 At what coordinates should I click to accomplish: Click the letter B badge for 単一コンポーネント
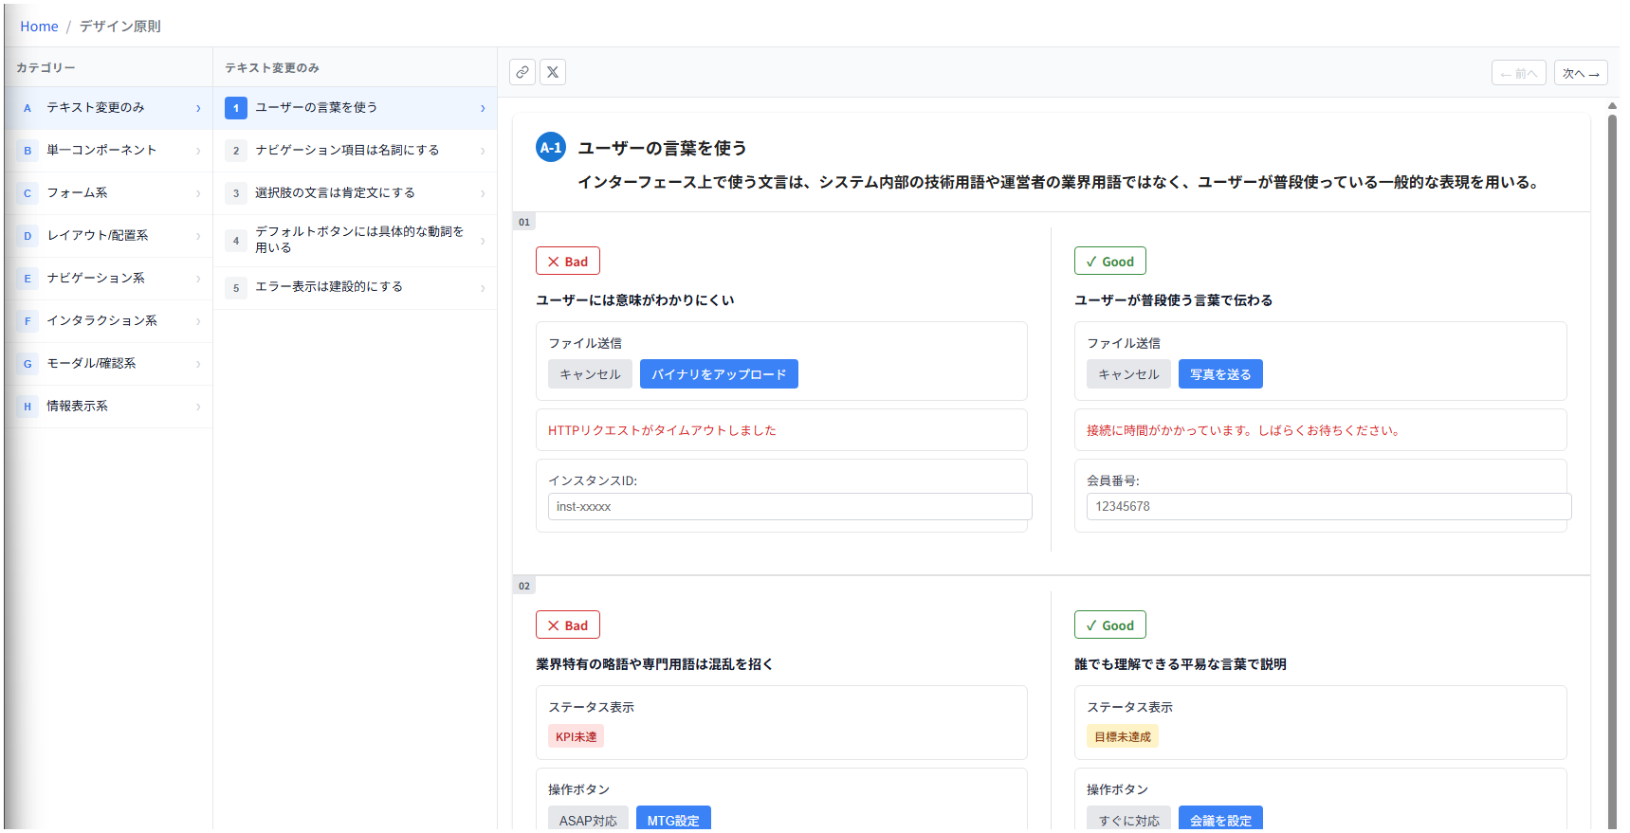click(x=27, y=151)
